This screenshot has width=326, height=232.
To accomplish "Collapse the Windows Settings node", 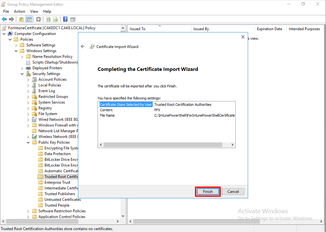I will tap(16, 51).
